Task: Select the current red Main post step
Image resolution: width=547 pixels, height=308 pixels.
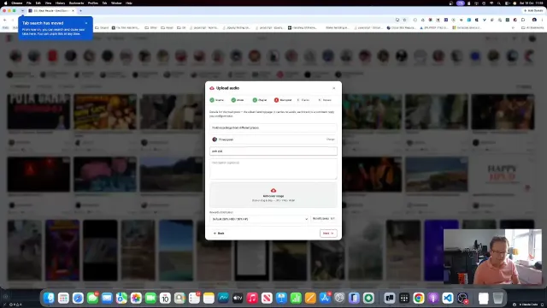Action: (283, 100)
